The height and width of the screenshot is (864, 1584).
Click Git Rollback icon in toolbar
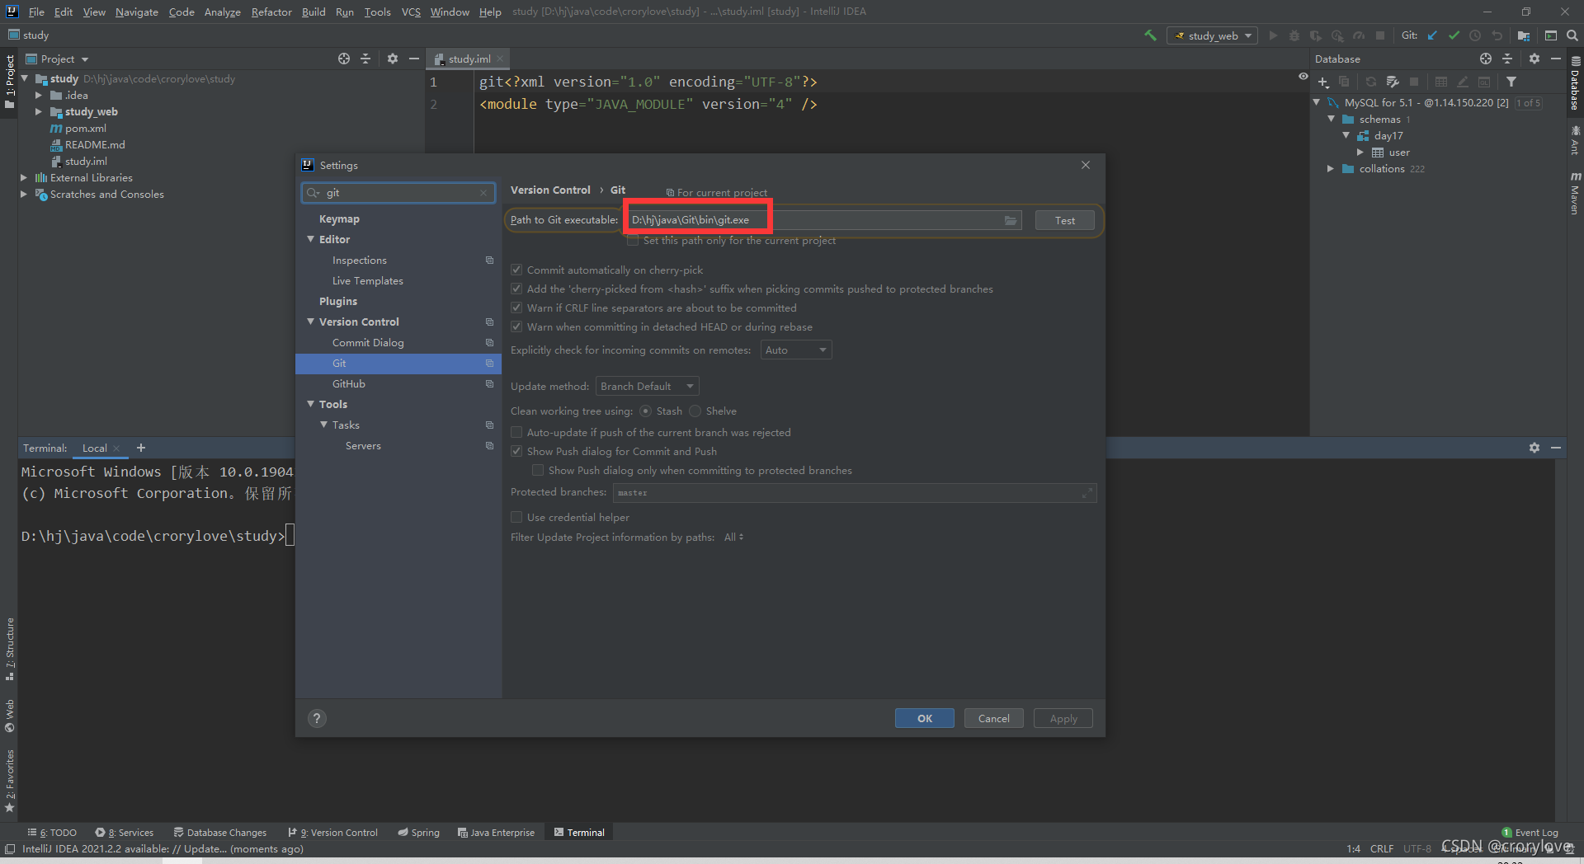(1497, 35)
